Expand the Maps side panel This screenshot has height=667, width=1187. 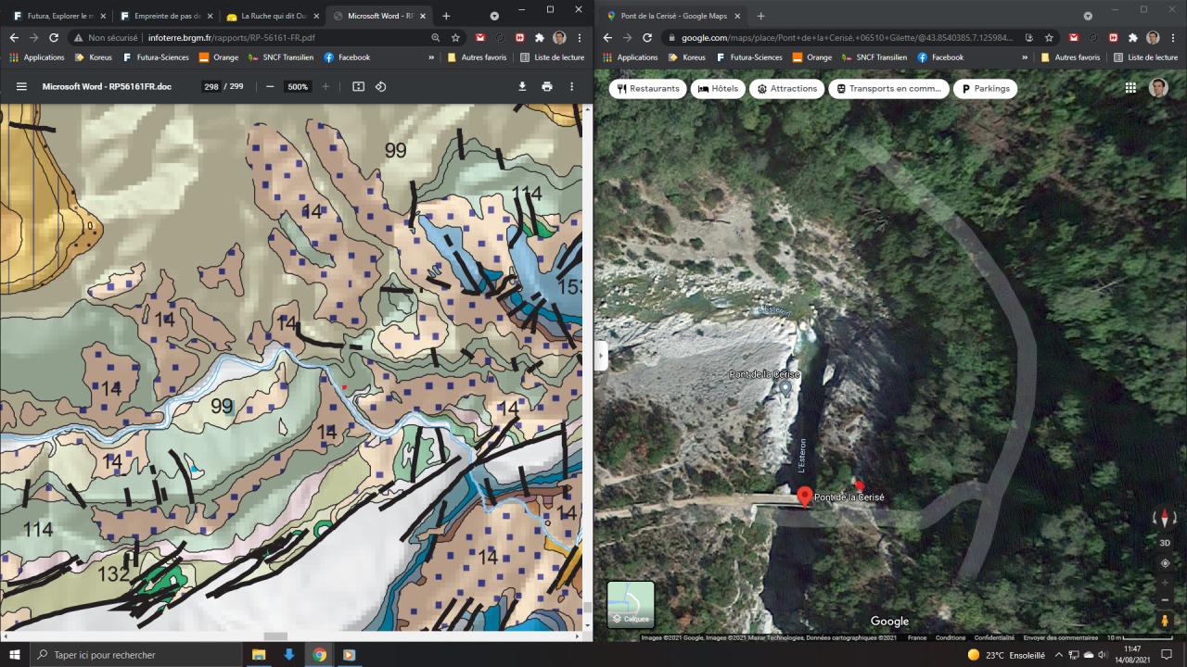(x=601, y=356)
